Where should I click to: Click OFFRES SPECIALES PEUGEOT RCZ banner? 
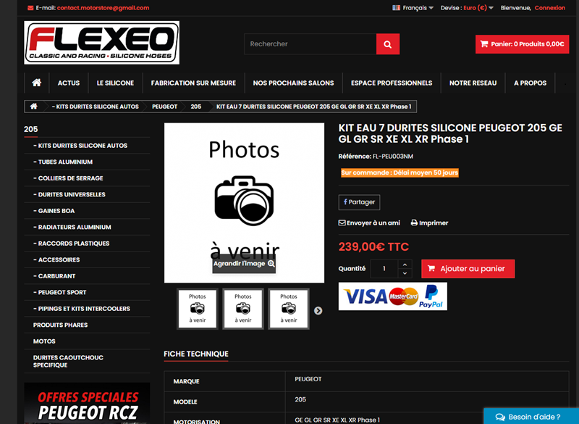87,403
